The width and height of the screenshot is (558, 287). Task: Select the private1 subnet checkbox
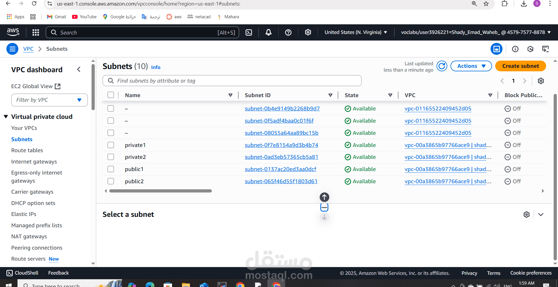(111, 145)
